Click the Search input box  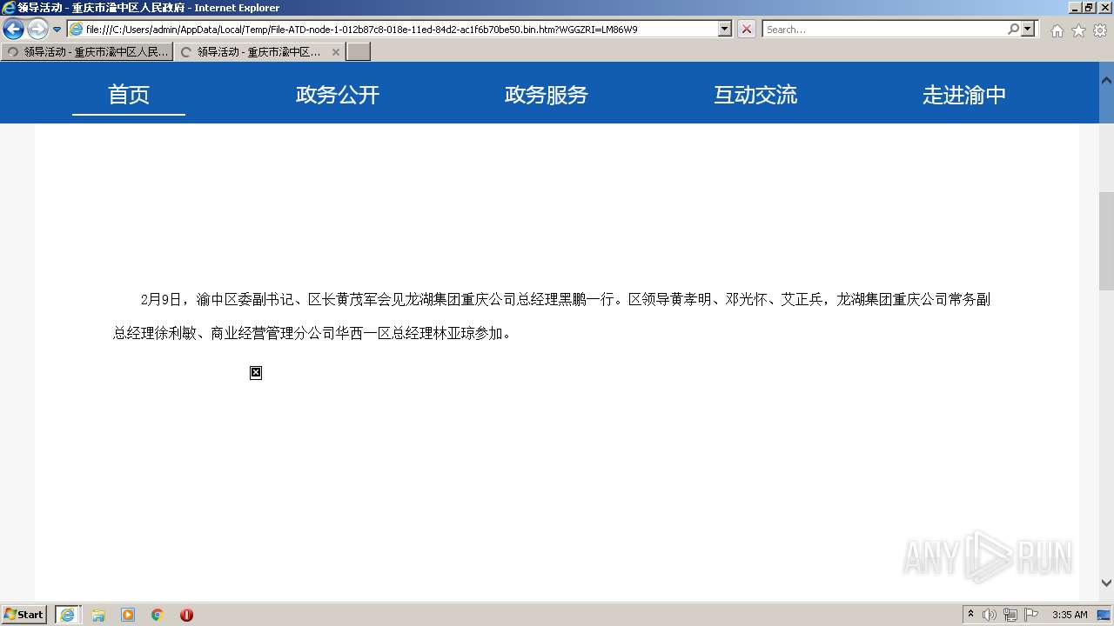point(884,29)
